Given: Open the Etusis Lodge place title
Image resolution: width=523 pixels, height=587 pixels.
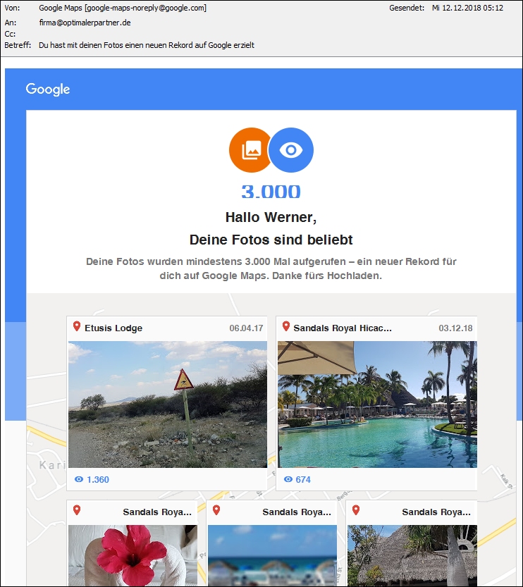Looking at the screenshot, I should [113, 328].
